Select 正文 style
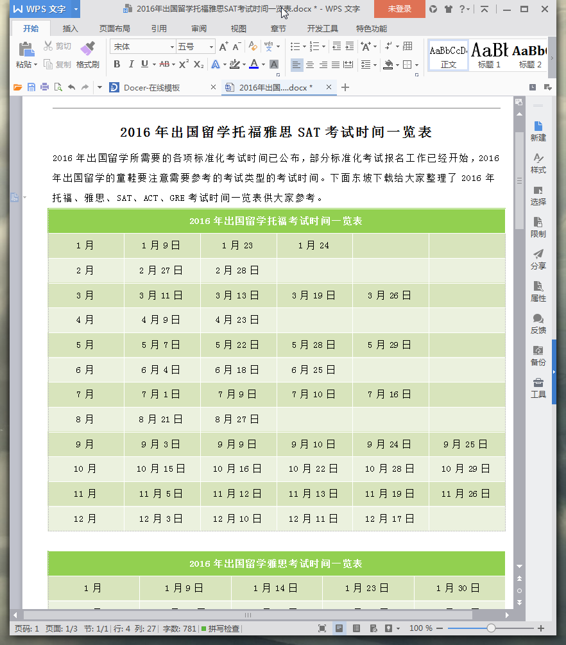Image resolution: width=566 pixels, height=645 pixels. coord(449,56)
